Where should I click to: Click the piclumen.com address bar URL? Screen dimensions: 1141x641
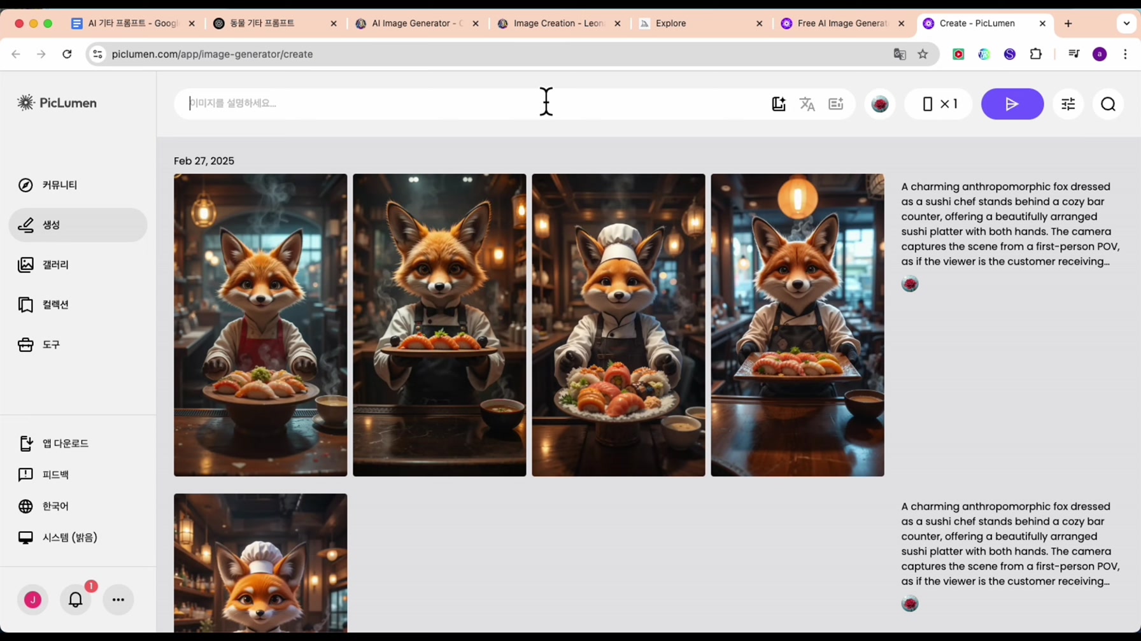point(212,54)
